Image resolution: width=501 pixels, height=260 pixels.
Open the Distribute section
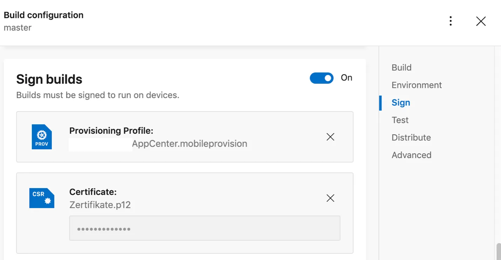[x=411, y=138]
